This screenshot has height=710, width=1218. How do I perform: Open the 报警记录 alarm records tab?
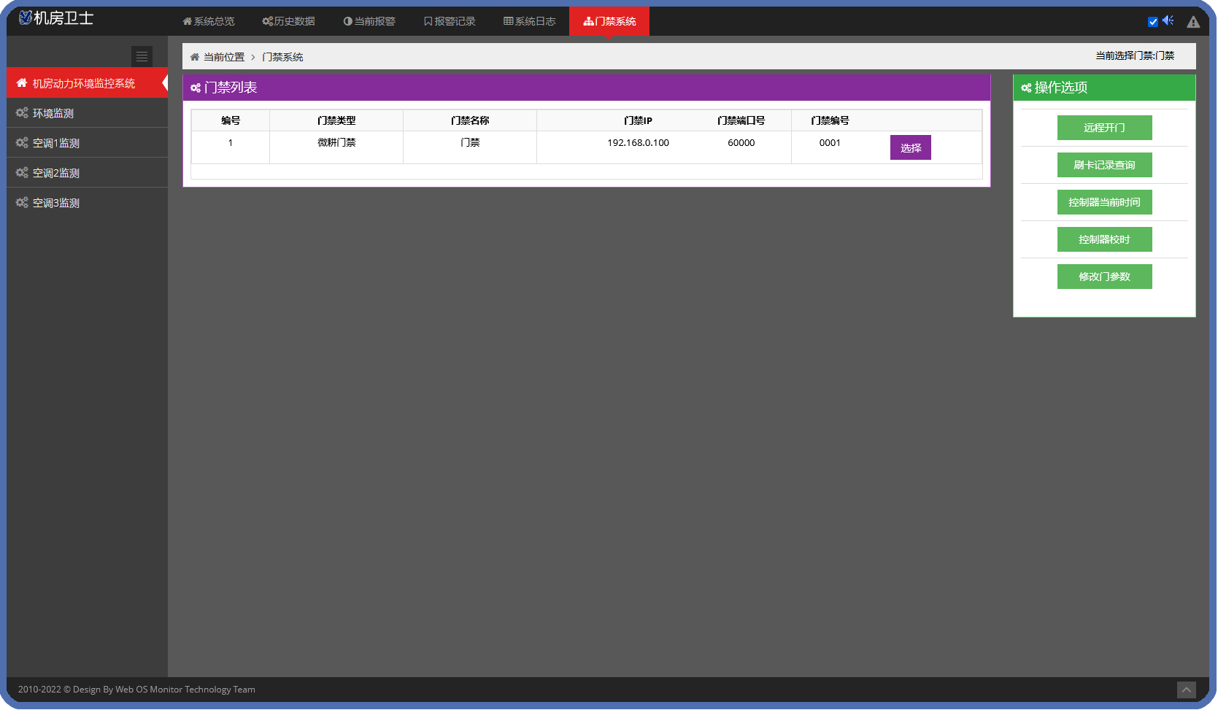click(450, 21)
